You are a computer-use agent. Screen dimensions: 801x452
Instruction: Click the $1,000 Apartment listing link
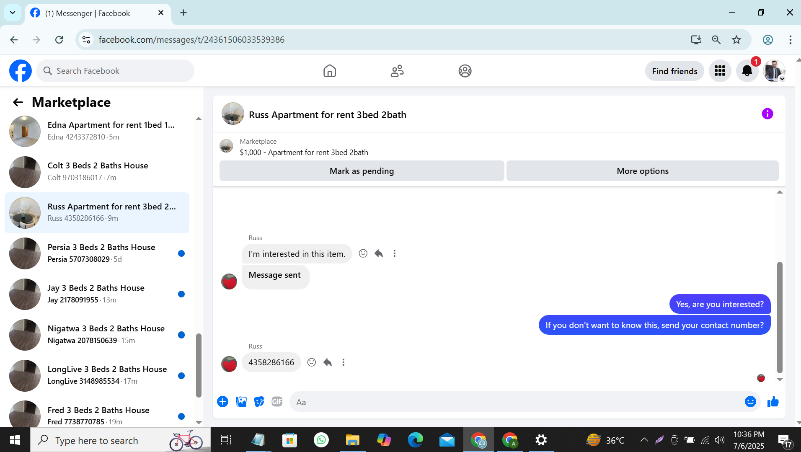coord(304,152)
